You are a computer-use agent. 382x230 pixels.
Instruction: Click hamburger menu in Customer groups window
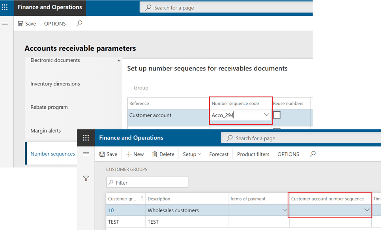pyautogui.click(x=86, y=154)
